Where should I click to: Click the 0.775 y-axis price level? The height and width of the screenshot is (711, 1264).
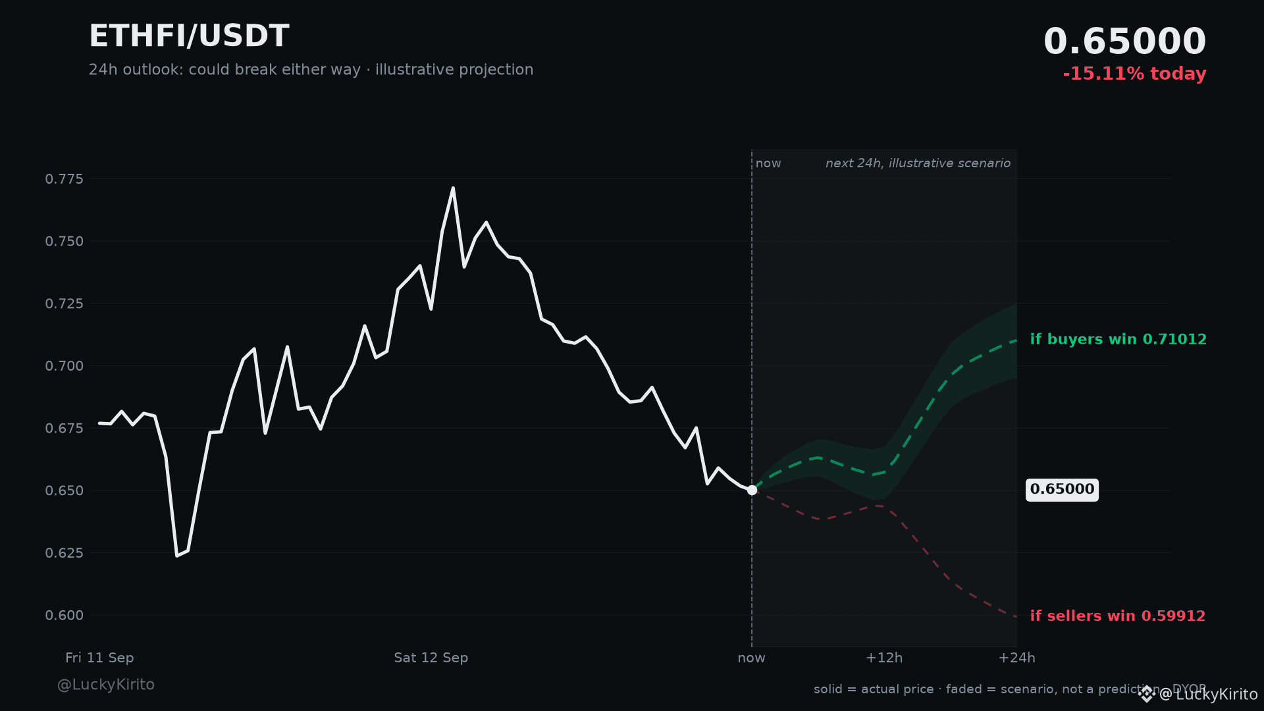tap(65, 179)
